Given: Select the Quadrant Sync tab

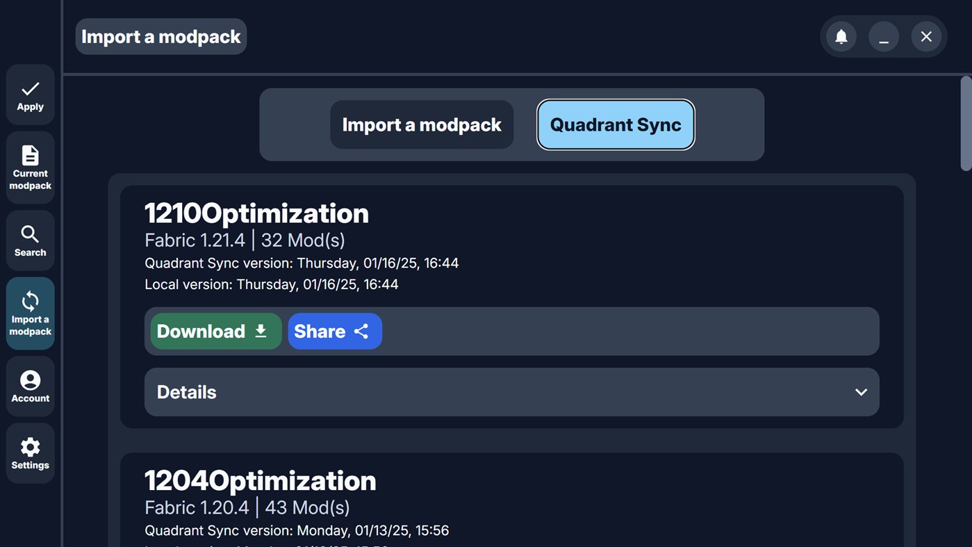Looking at the screenshot, I should (615, 125).
